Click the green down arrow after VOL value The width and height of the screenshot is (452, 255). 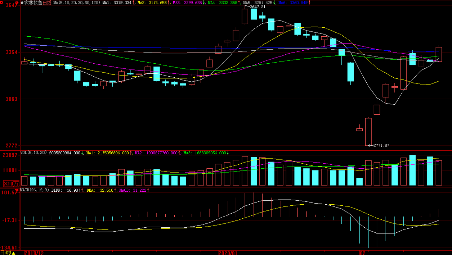83,153
